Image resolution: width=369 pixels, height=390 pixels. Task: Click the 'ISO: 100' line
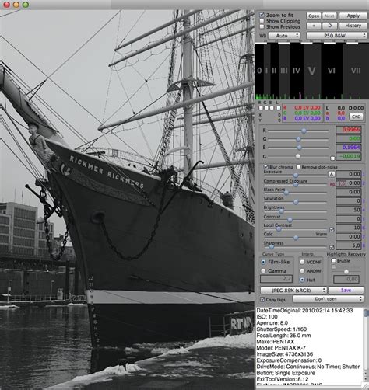pos(267,317)
